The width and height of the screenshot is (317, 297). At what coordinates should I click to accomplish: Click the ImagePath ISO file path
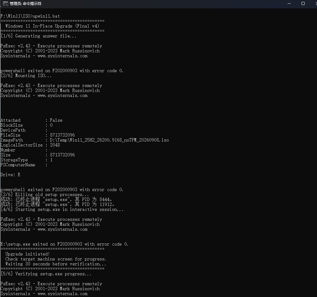point(109,140)
